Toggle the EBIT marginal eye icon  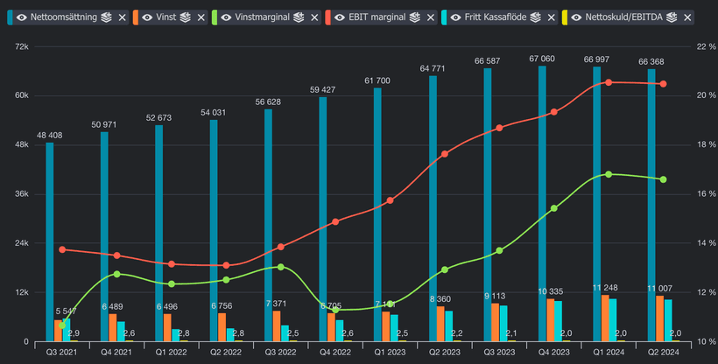click(x=341, y=17)
